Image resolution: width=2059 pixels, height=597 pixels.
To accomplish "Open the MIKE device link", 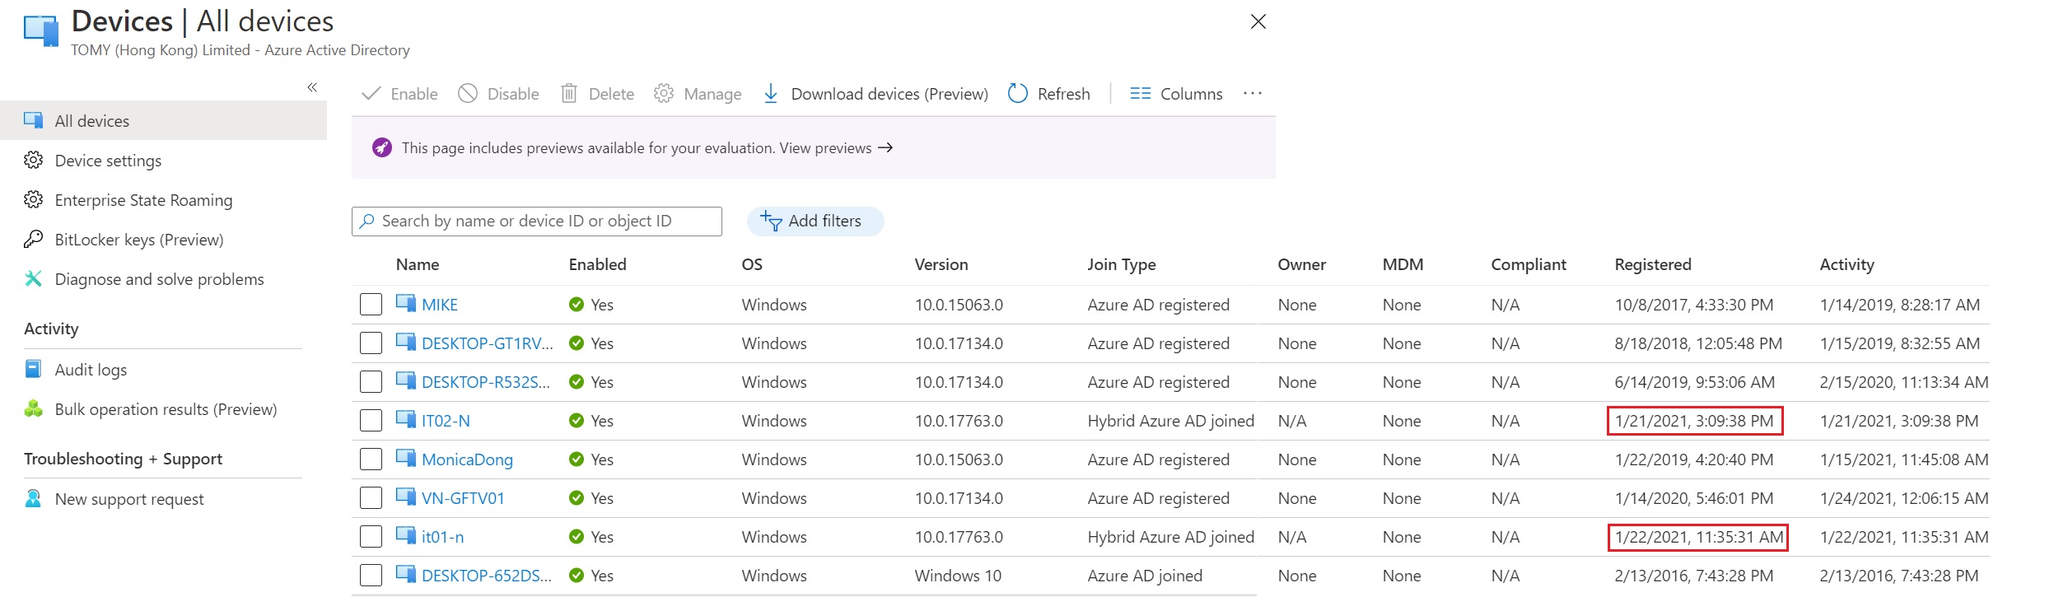I will [440, 305].
